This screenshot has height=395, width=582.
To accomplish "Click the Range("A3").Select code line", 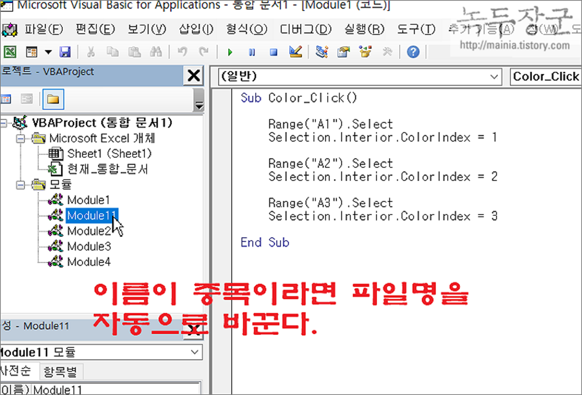I will 331,203.
